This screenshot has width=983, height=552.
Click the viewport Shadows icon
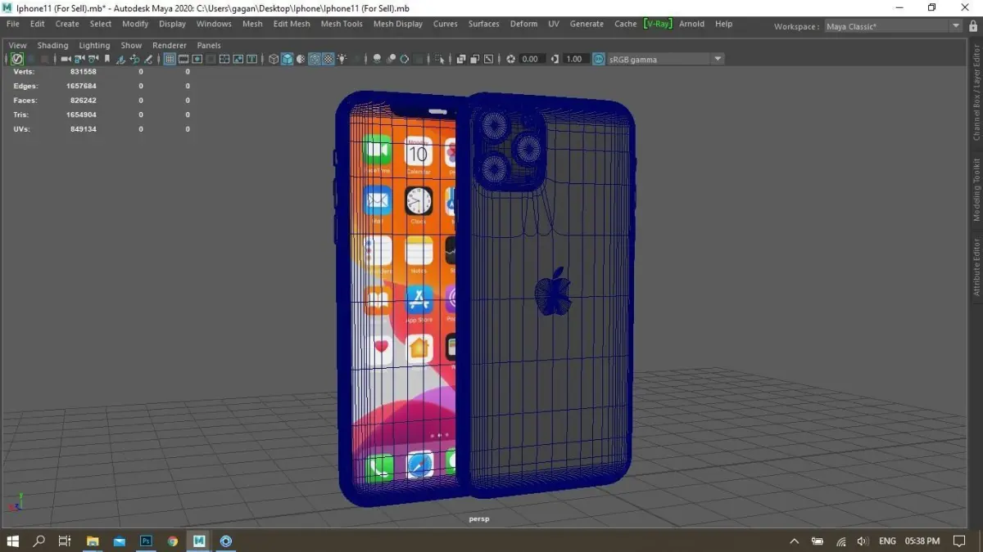[x=356, y=59]
